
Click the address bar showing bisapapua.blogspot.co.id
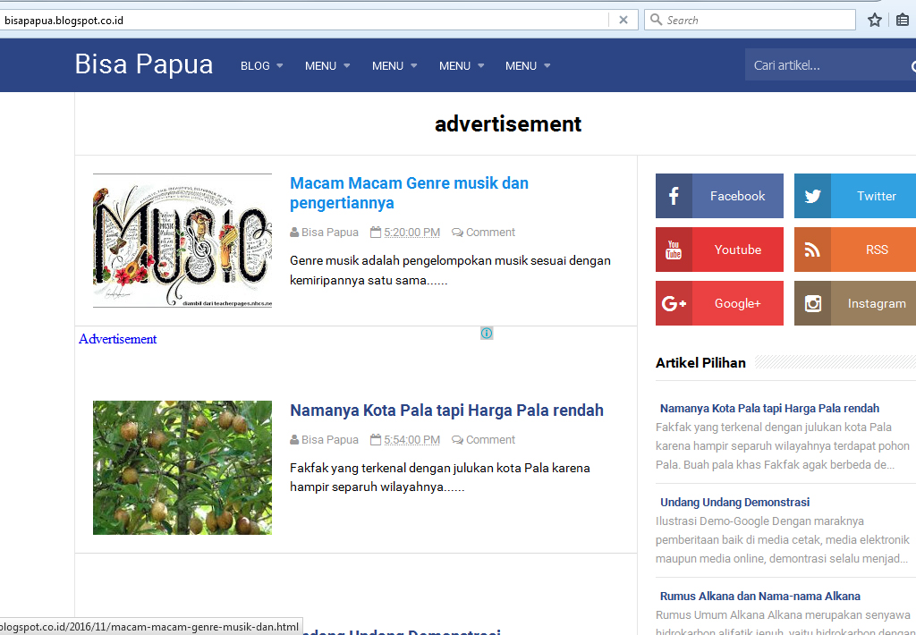304,21
